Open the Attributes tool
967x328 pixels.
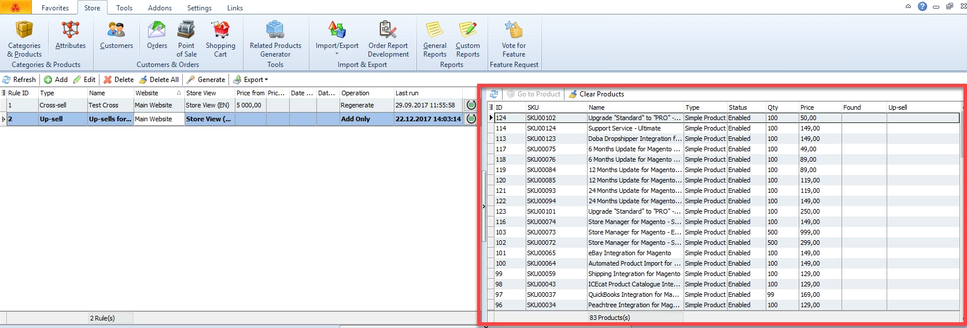(71, 35)
